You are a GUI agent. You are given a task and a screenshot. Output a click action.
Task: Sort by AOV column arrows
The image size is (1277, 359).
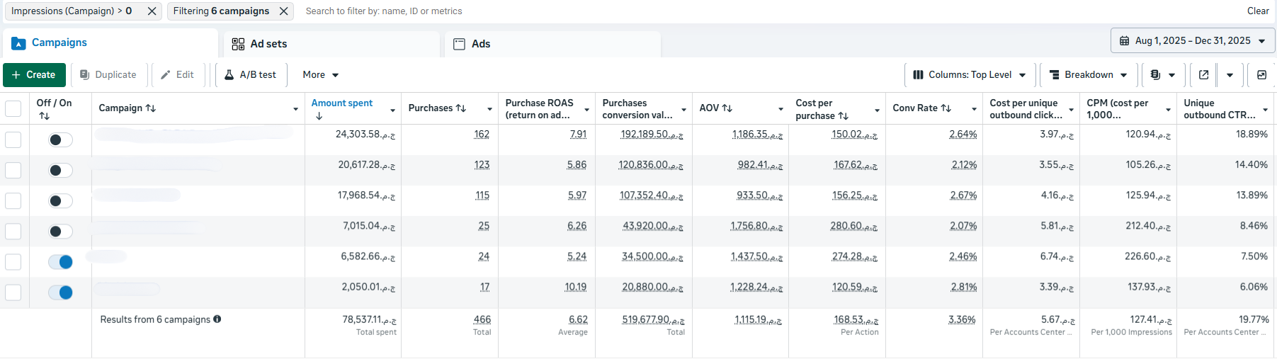727,108
